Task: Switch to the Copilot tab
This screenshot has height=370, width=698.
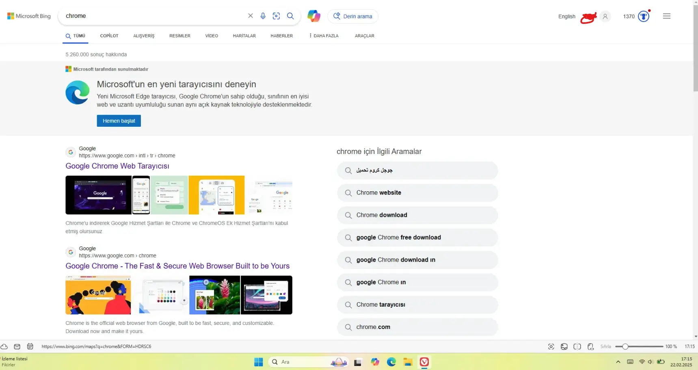Action: [109, 36]
